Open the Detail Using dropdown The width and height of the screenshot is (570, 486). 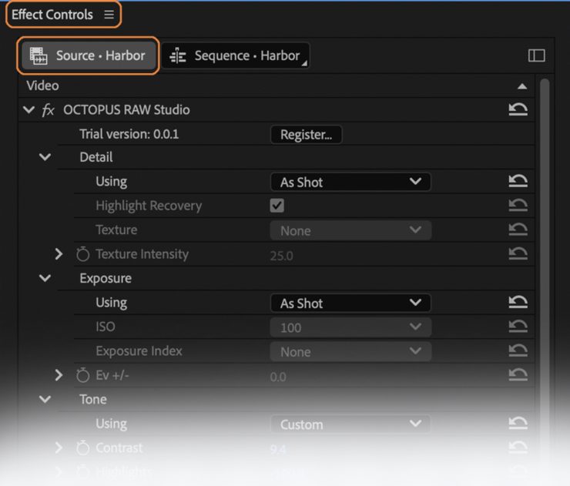point(350,182)
